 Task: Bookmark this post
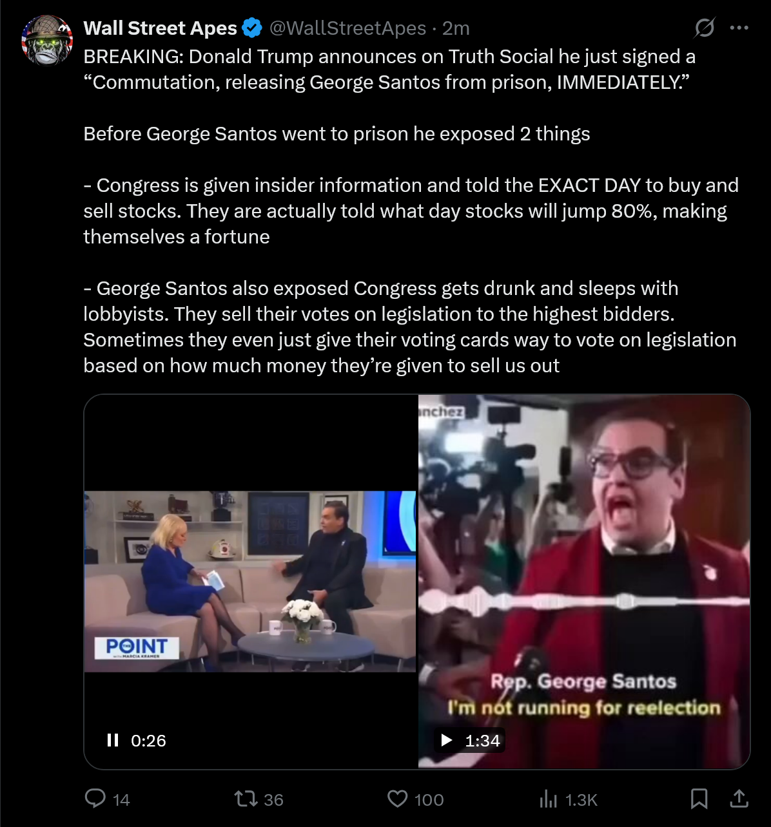tap(699, 799)
